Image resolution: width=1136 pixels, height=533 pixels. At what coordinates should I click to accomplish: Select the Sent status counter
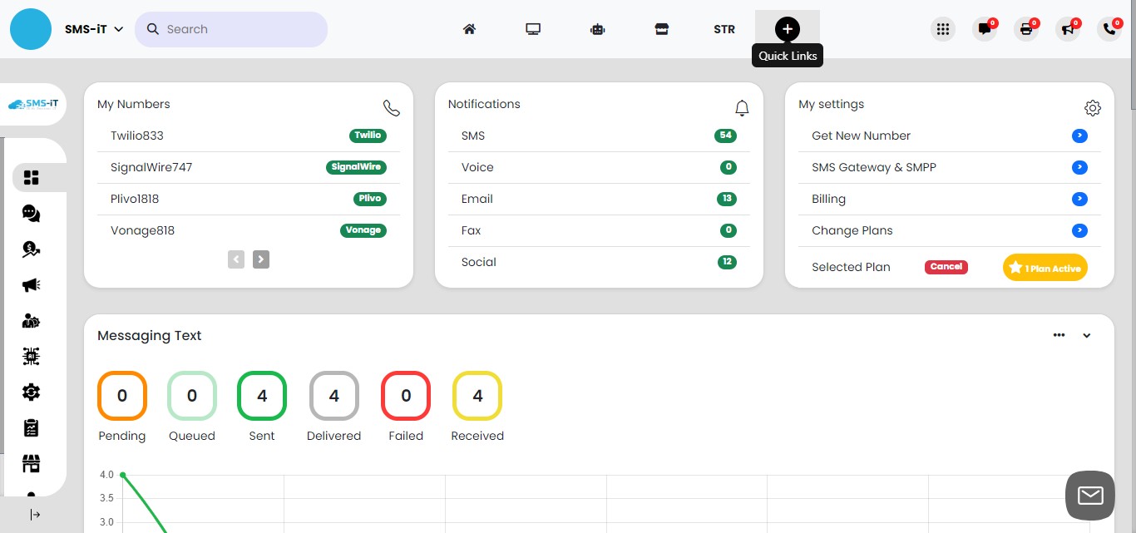pyautogui.click(x=262, y=396)
